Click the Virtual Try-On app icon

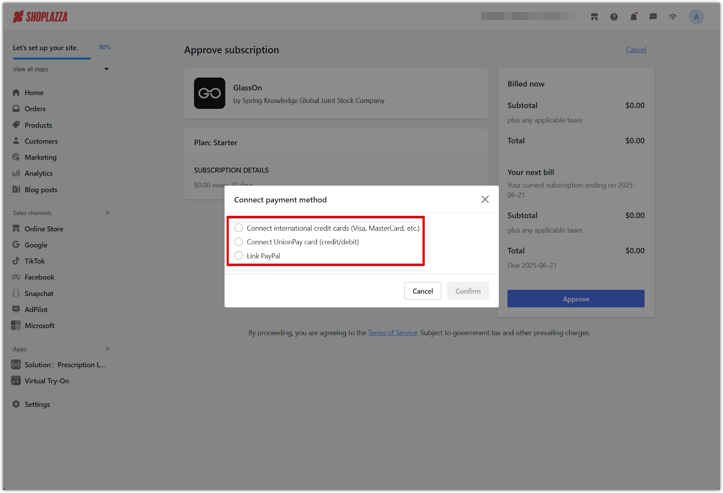(16, 381)
